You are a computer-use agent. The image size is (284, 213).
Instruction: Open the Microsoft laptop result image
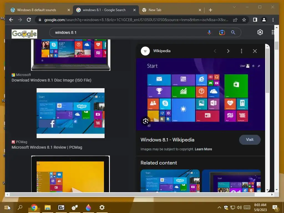coord(71,55)
